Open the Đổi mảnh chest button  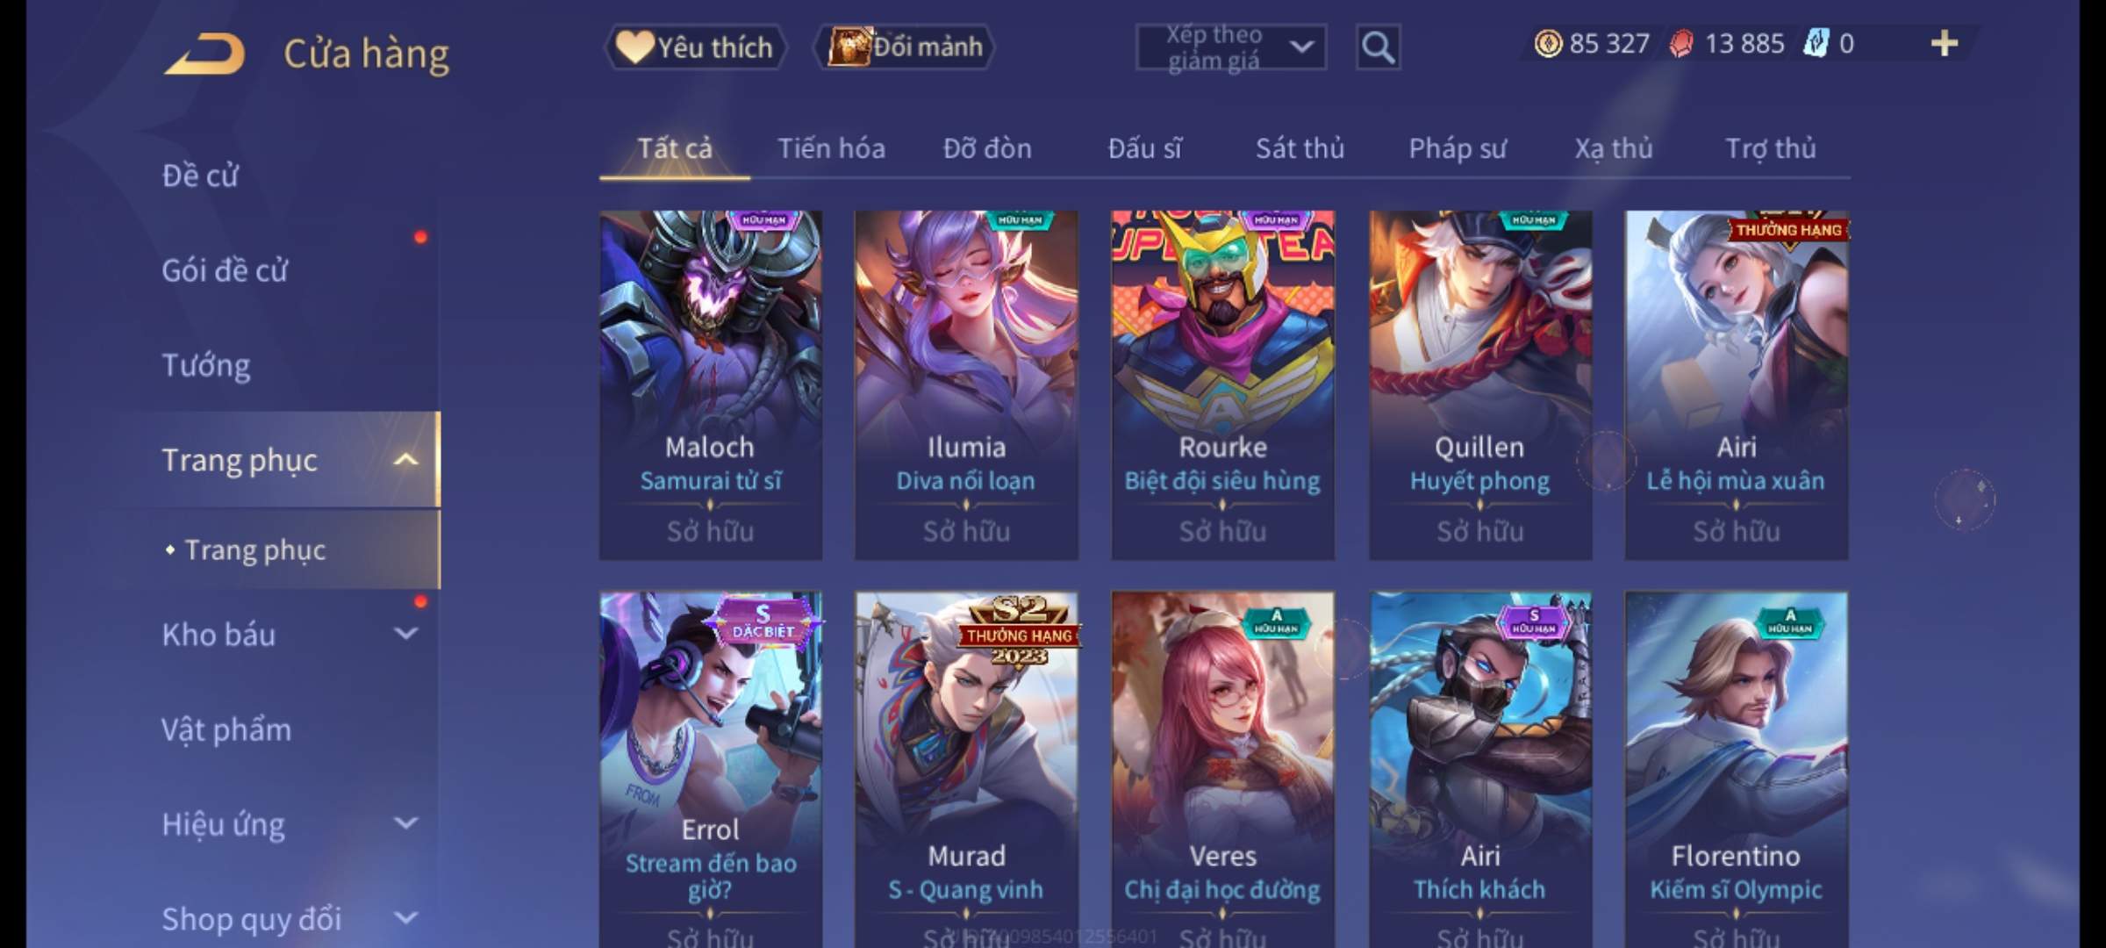click(x=905, y=47)
